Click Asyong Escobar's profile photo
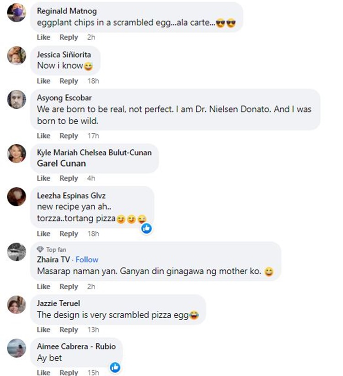The image size is (343, 376). (x=17, y=99)
